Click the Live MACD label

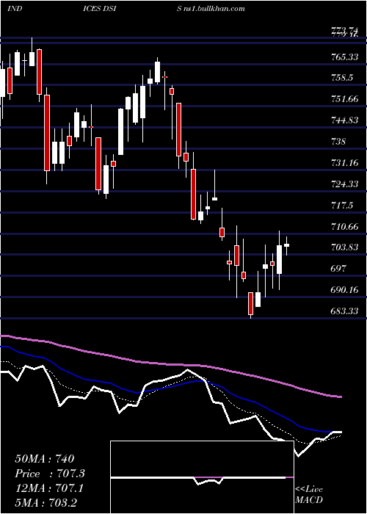309,495
